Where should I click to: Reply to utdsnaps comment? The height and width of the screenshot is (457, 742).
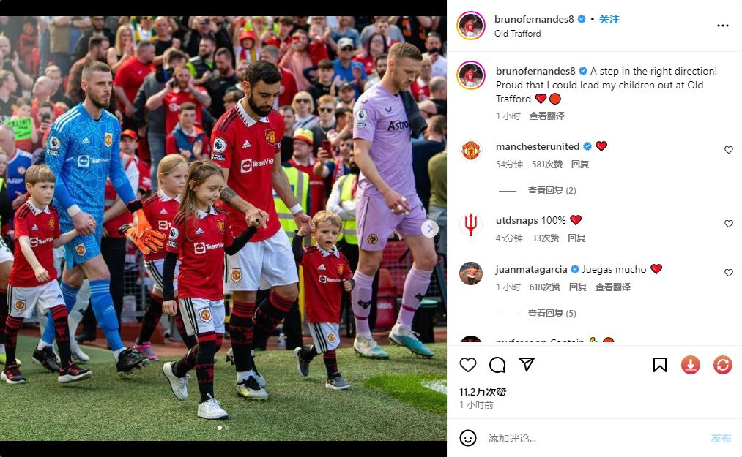pos(576,238)
